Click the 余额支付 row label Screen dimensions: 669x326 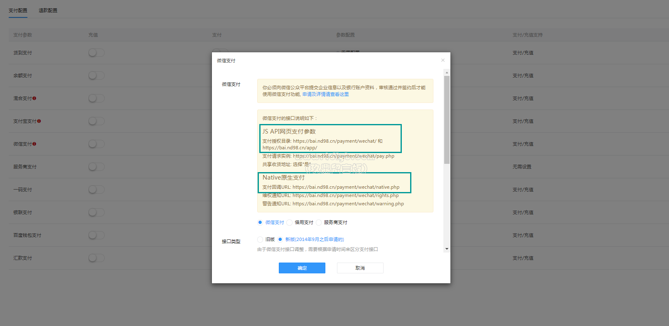tap(22, 75)
